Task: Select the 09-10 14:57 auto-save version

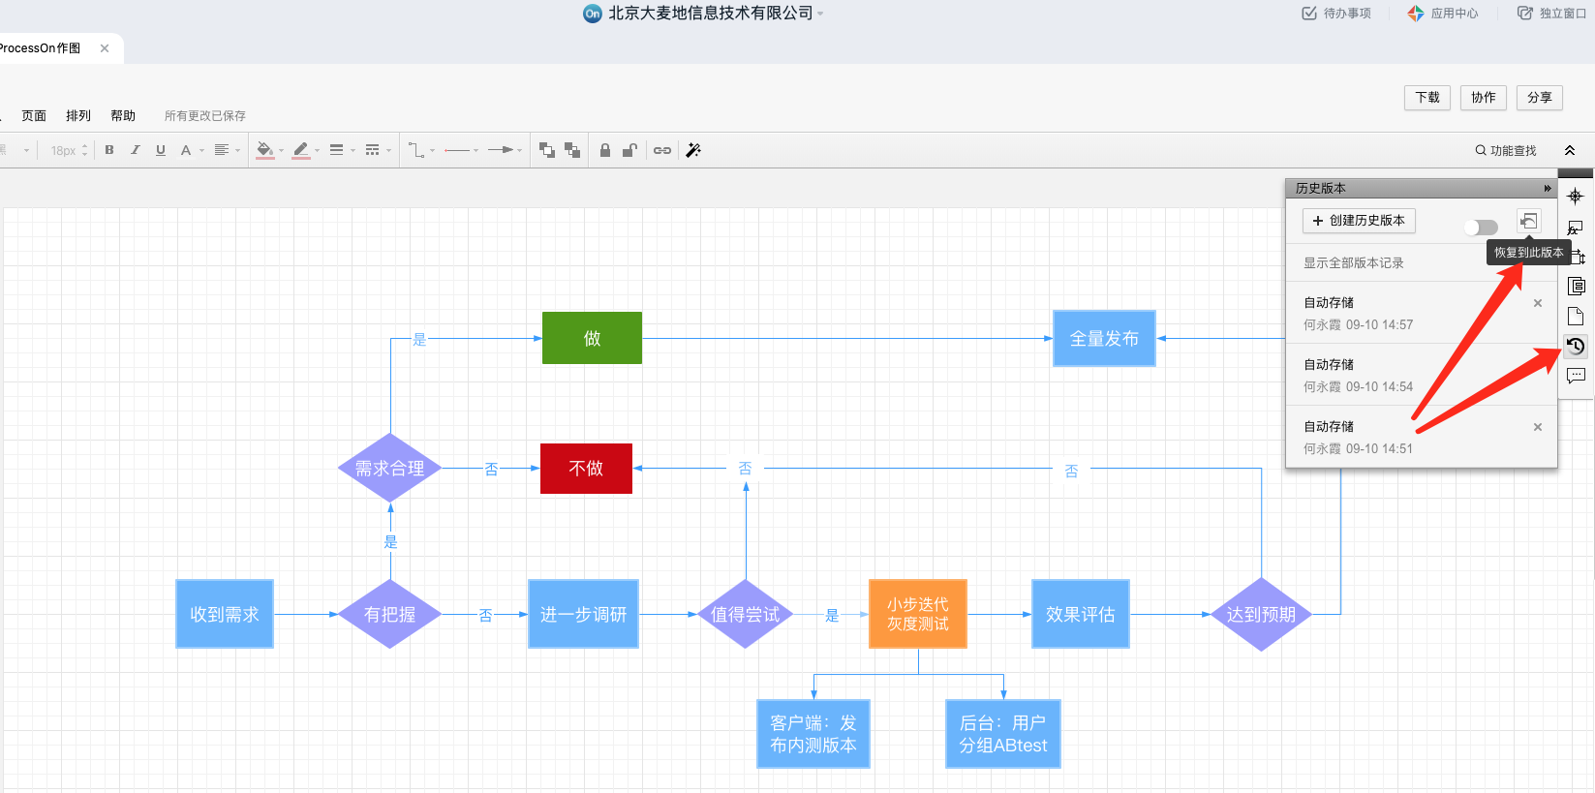Action: 1422,314
